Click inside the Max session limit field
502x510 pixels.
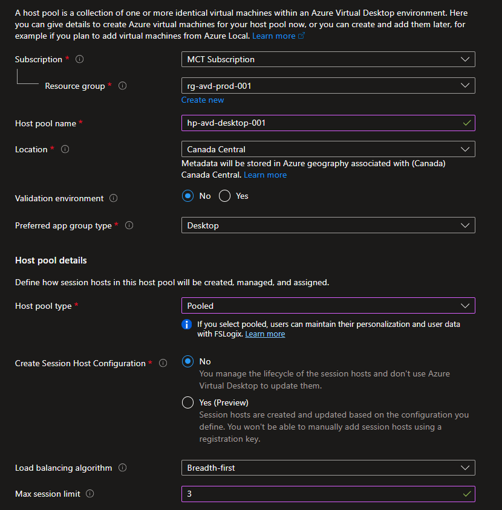click(302, 494)
